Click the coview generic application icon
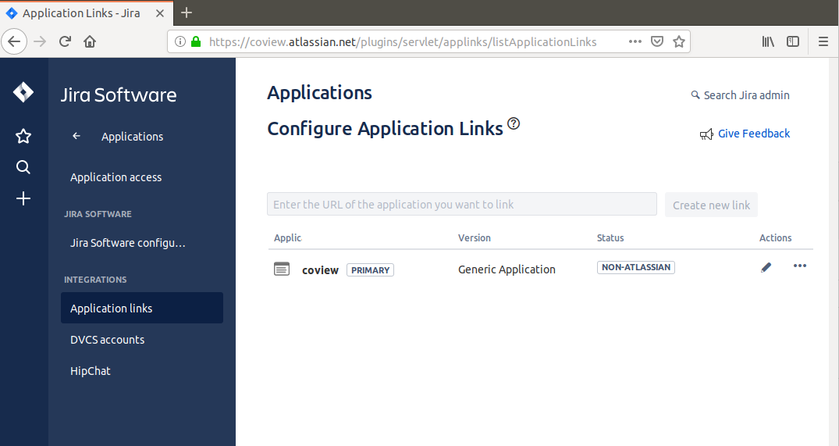This screenshot has height=446, width=839. (282, 269)
